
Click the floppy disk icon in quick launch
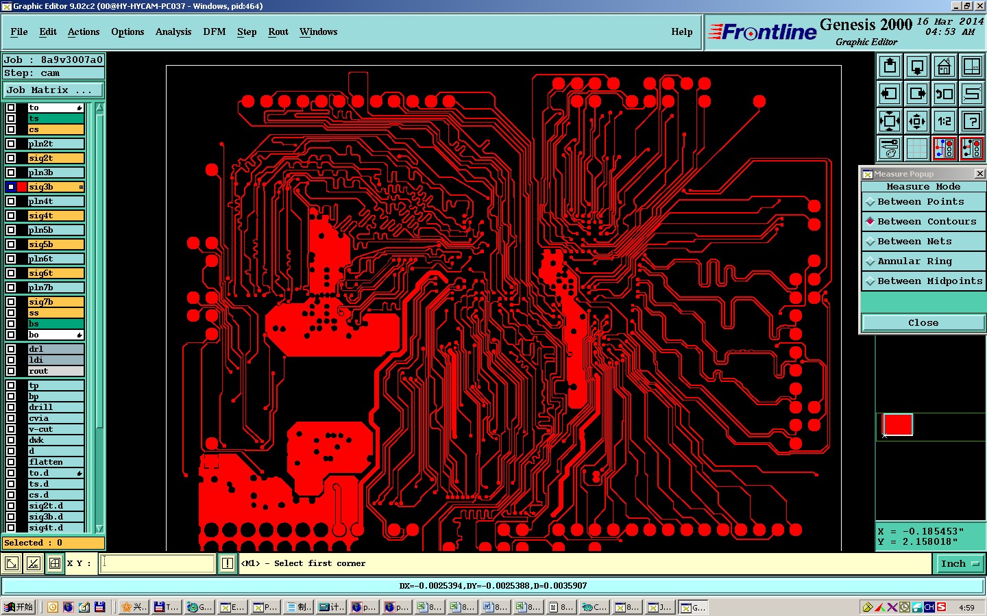[100, 607]
